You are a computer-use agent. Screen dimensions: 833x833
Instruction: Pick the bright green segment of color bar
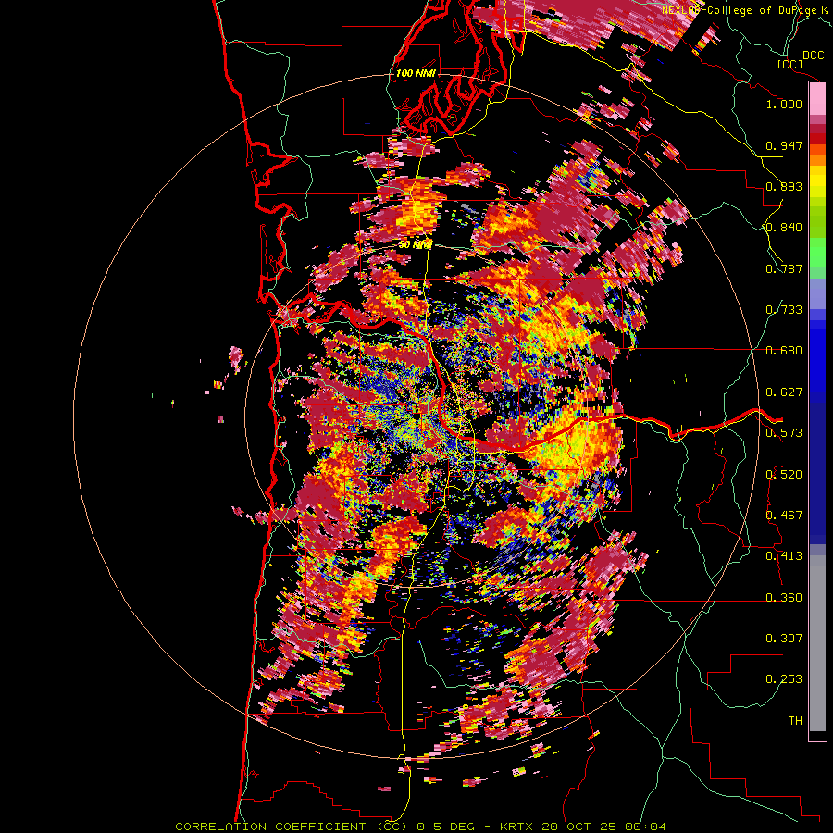coord(817,253)
